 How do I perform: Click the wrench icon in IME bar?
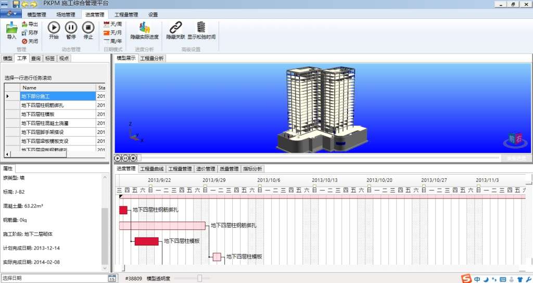tap(529, 279)
